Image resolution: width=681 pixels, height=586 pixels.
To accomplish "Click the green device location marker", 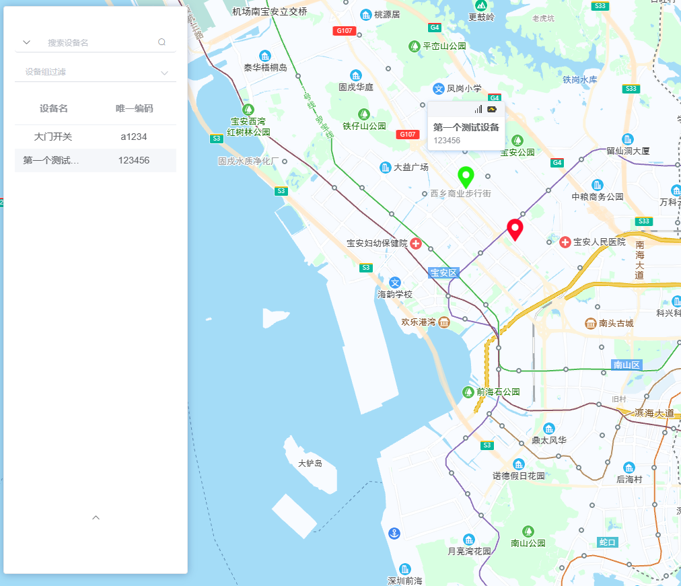I will [x=466, y=176].
